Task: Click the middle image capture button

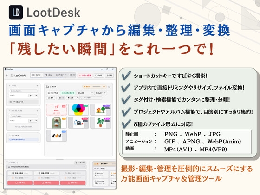Action: [46, 173]
